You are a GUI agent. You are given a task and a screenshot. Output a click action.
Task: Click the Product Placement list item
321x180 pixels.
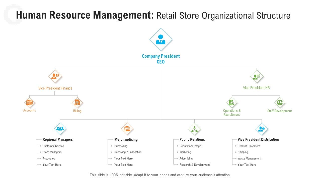coord(249,146)
